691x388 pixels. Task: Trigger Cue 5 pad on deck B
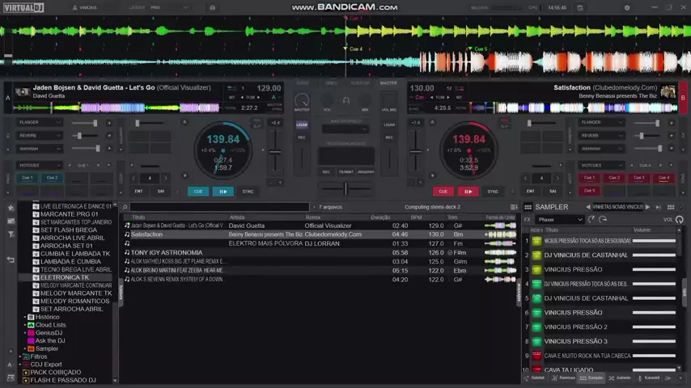tap(589, 191)
